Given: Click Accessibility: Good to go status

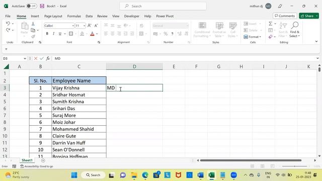Looking at the screenshot, I should coord(37,166).
